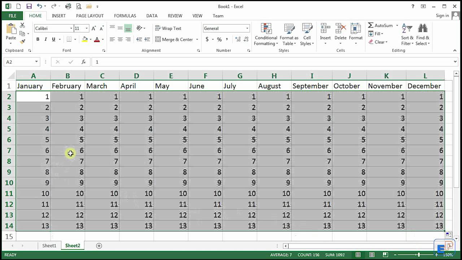The image size is (462, 260).
Task: Switch to the FORMULAS tab
Action: (125, 16)
